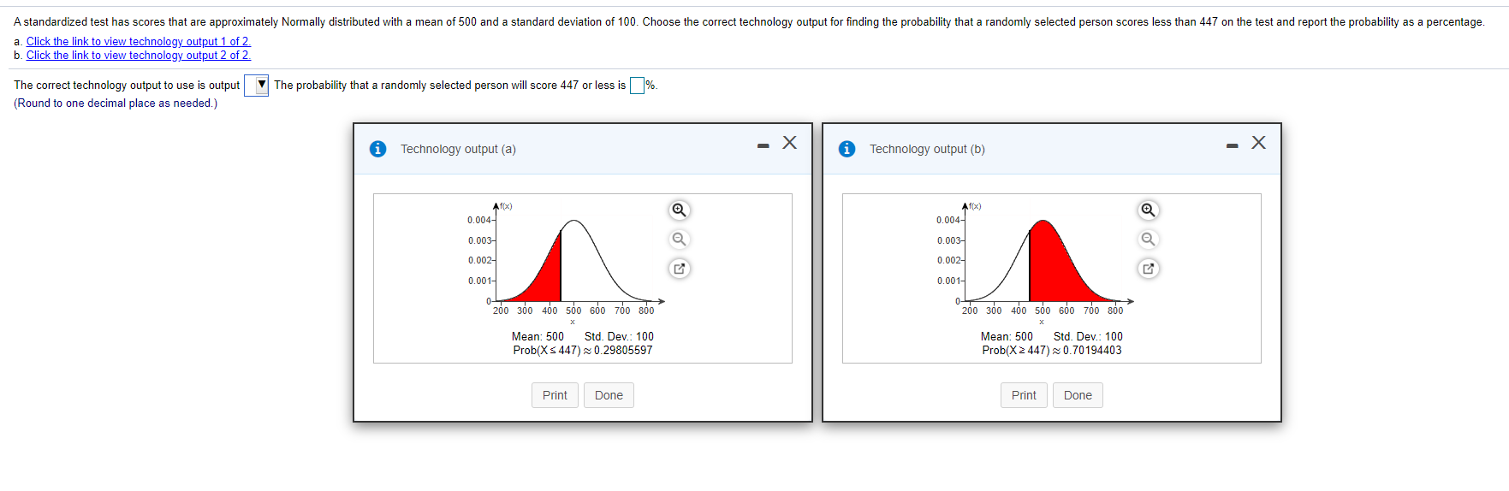Click the Prob(X ≥ 447) ≈ 0.70194403 text
Screen dimensions: 1509x491
click(x=1052, y=350)
